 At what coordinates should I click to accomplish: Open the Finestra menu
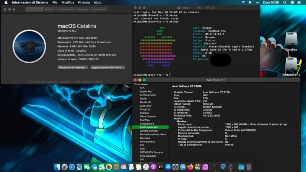(x=84, y=2)
